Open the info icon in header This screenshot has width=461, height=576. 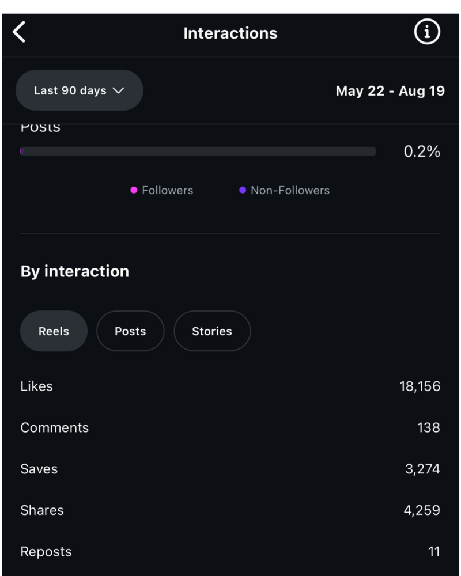[427, 32]
